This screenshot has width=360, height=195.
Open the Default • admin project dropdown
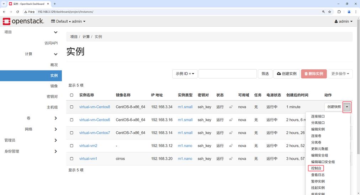pyautogui.click(x=68, y=21)
